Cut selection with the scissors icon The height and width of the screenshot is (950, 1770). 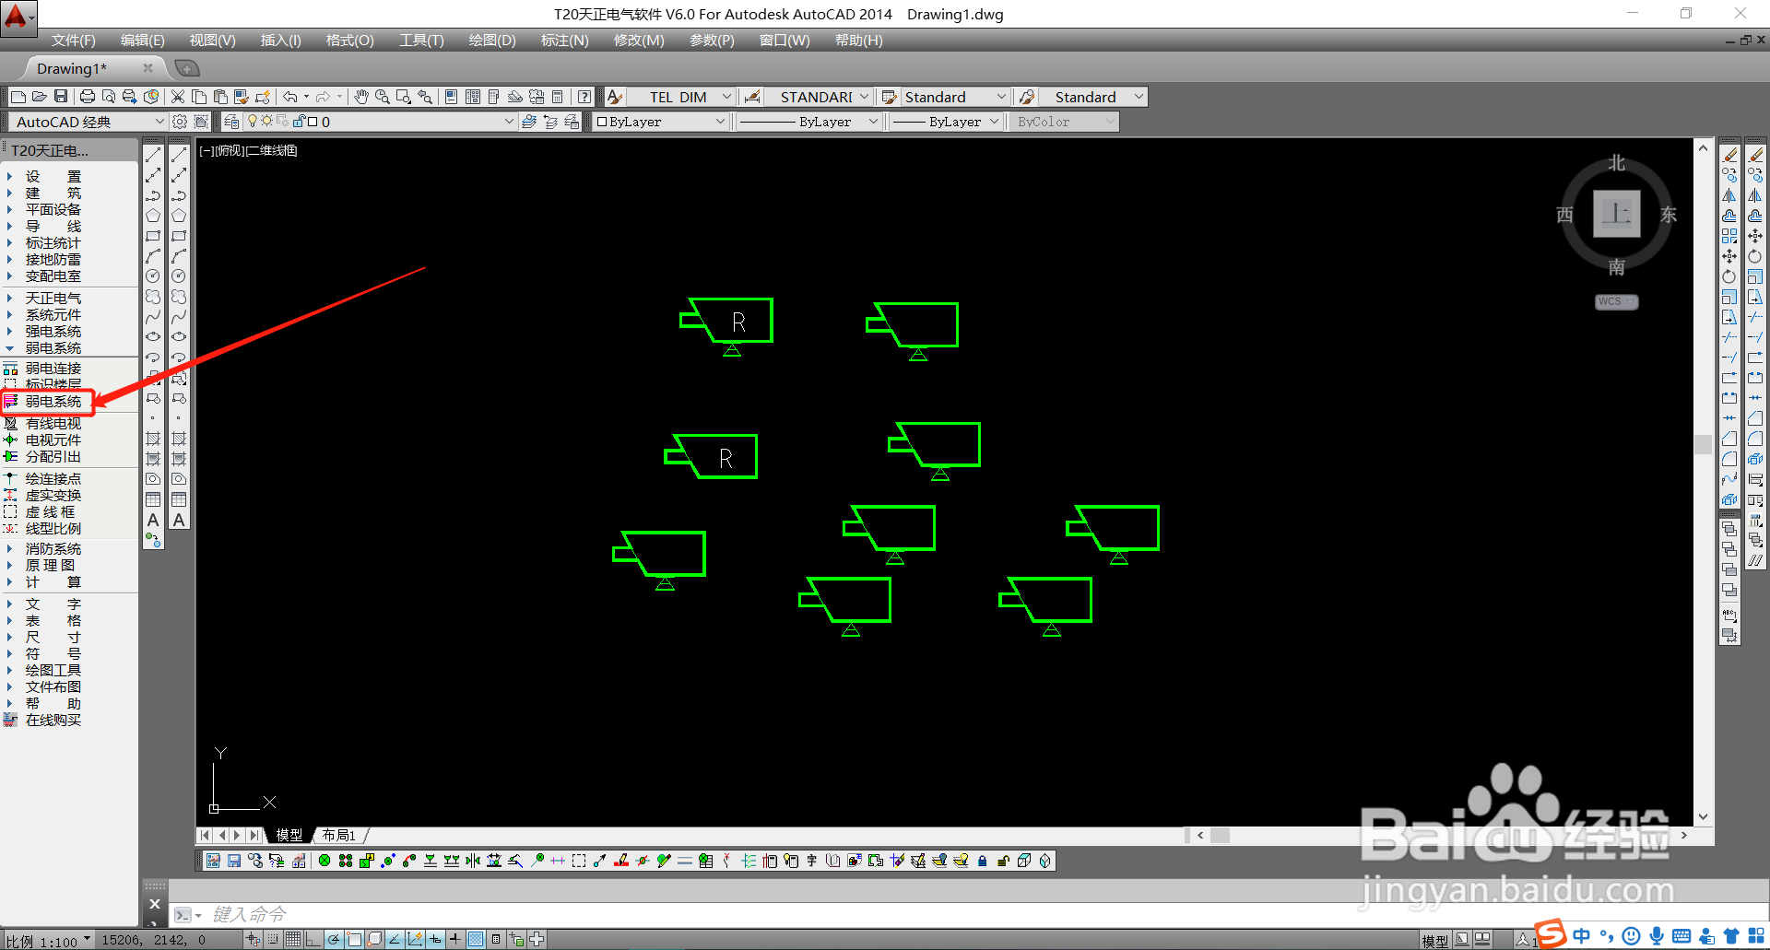(x=178, y=97)
